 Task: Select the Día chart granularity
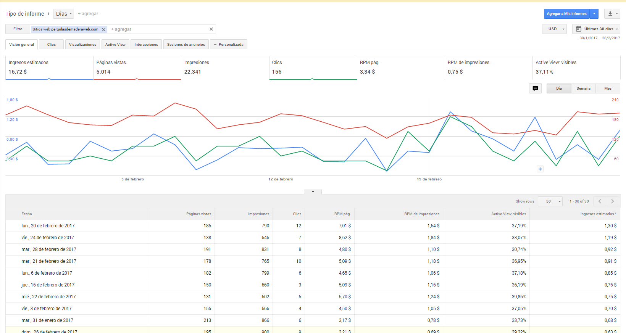[x=559, y=88]
